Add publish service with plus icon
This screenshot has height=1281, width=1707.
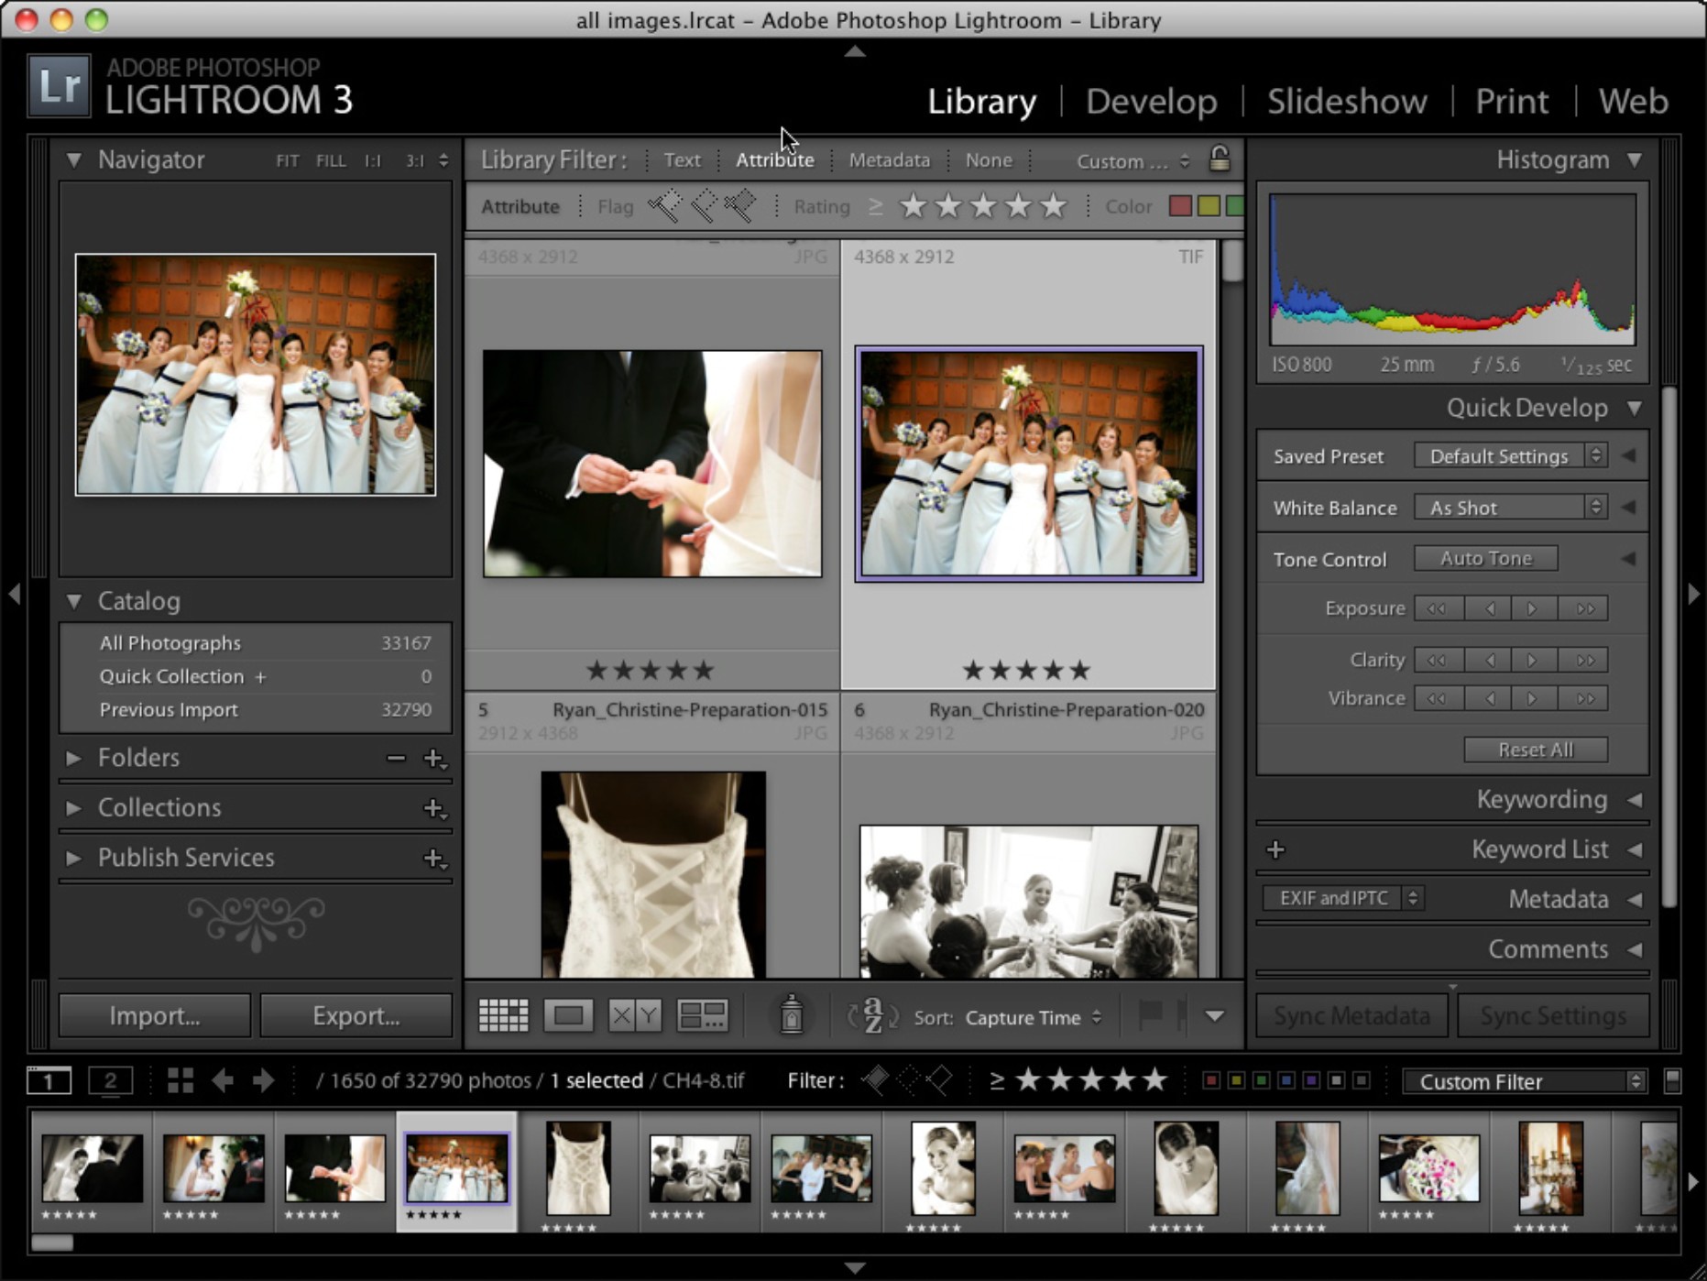coord(434,859)
